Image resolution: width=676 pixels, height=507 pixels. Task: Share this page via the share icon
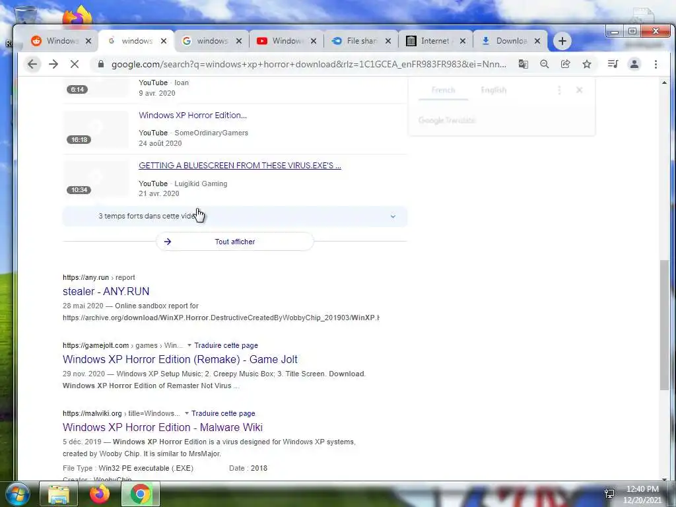pos(565,64)
